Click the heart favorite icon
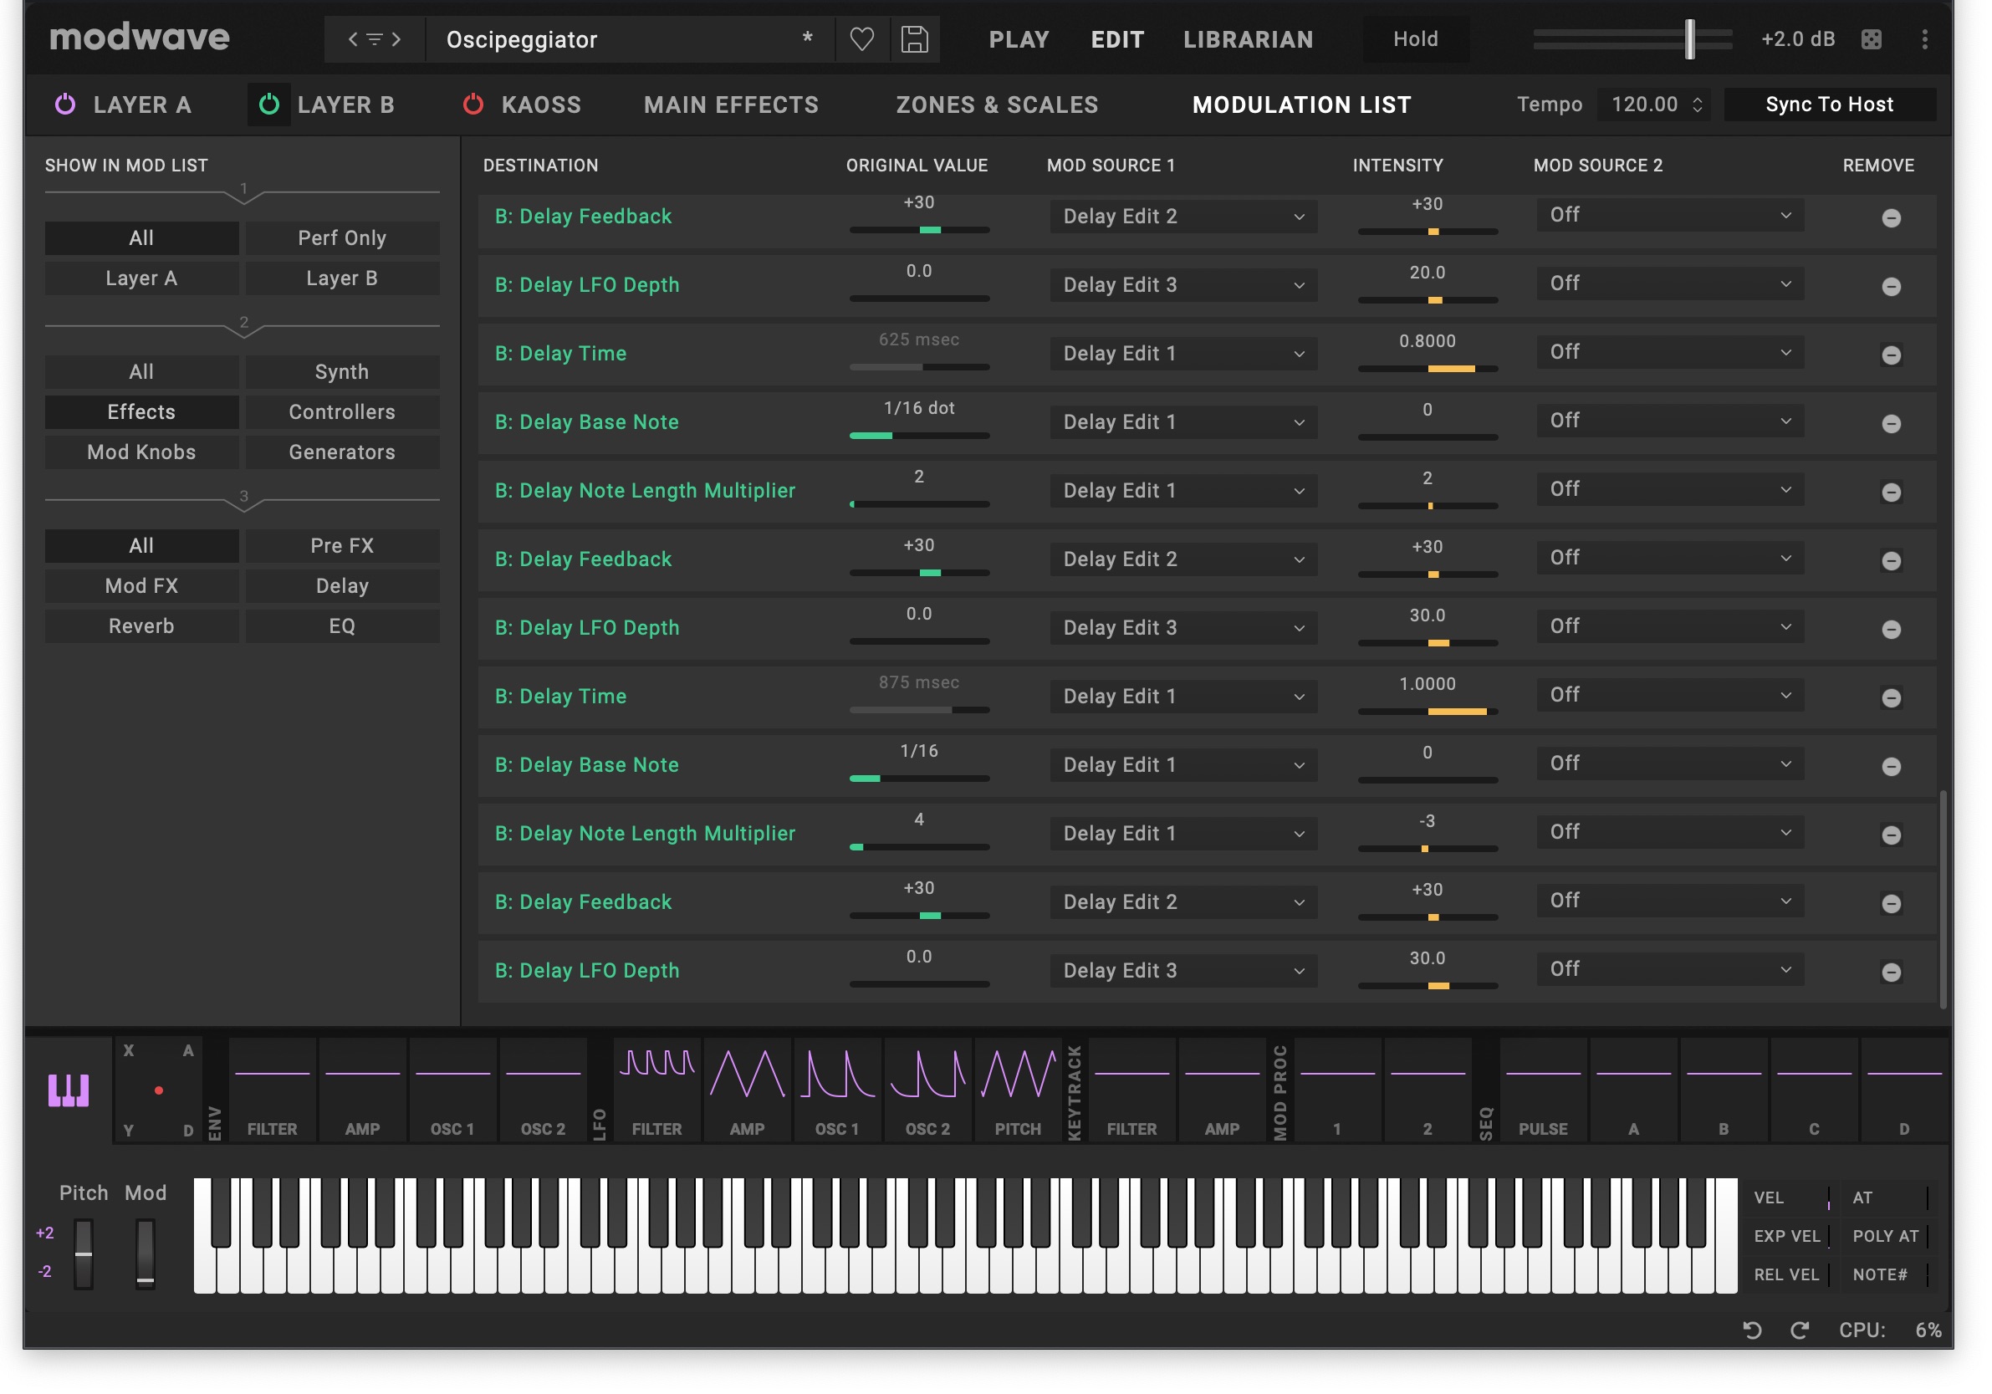The width and height of the screenshot is (1992, 1394). [x=861, y=40]
